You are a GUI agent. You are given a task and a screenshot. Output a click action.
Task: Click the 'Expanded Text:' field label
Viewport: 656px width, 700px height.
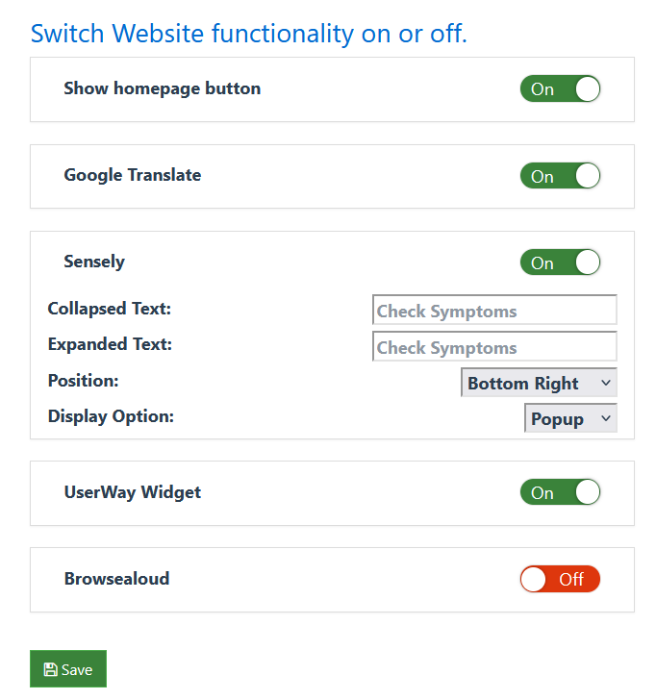(110, 344)
